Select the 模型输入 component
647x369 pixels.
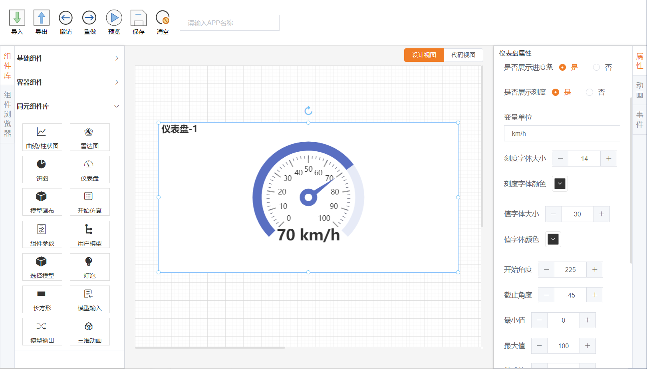[x=90, y=299]
